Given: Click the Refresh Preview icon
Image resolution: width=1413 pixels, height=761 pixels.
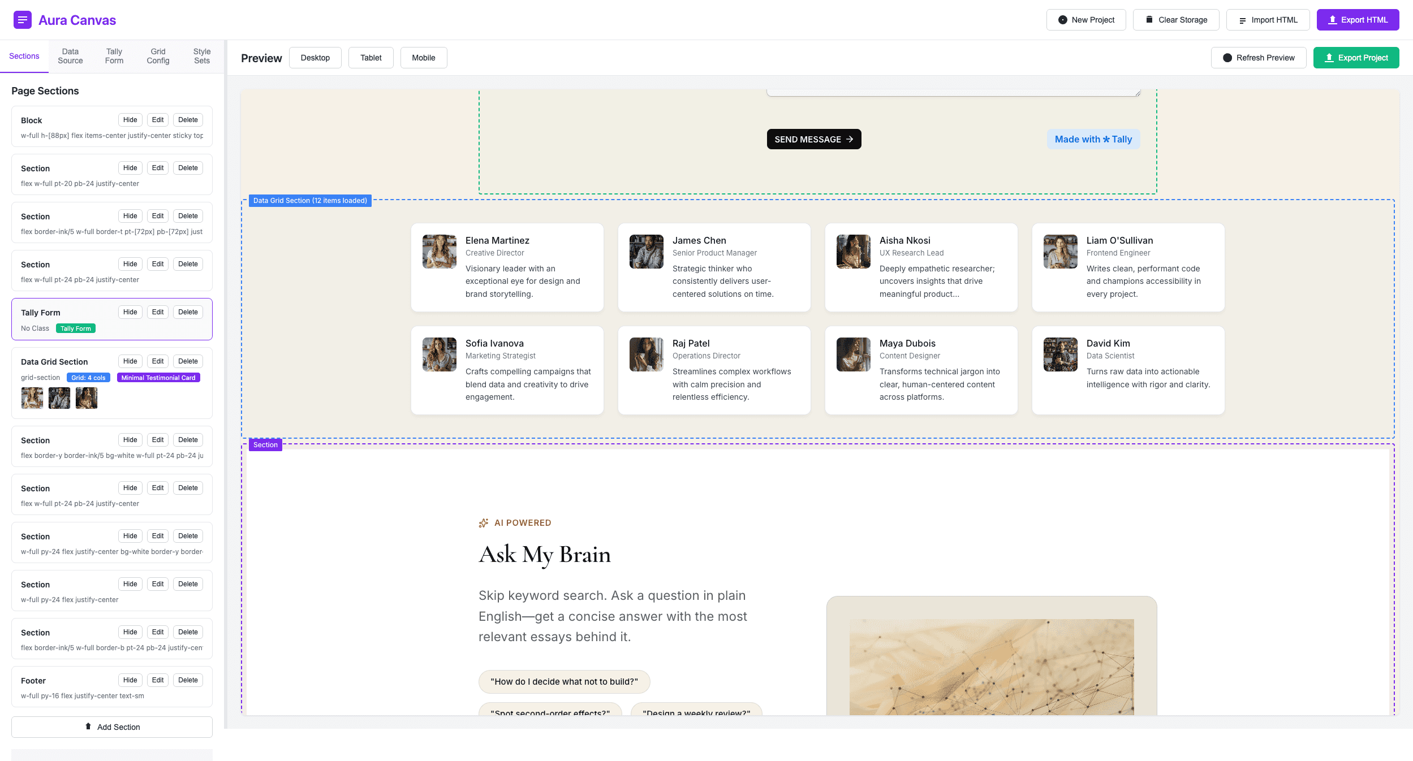Looking at the screenshot, I should click(1227, 58).
